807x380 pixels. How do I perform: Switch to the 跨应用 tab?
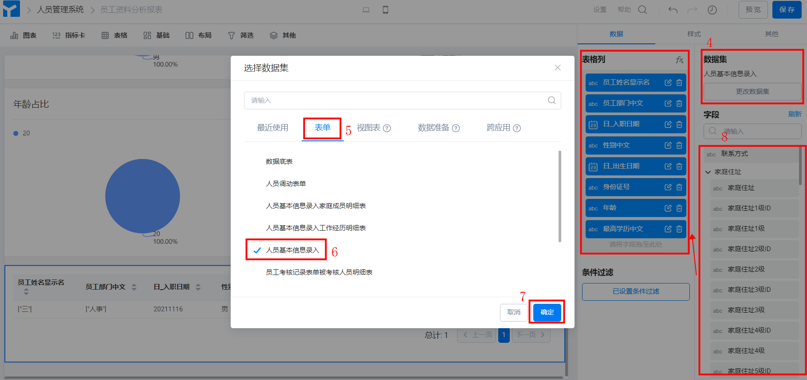(499, 128)
